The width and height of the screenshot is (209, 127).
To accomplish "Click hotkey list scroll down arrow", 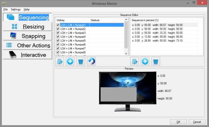I will [126, 54].
